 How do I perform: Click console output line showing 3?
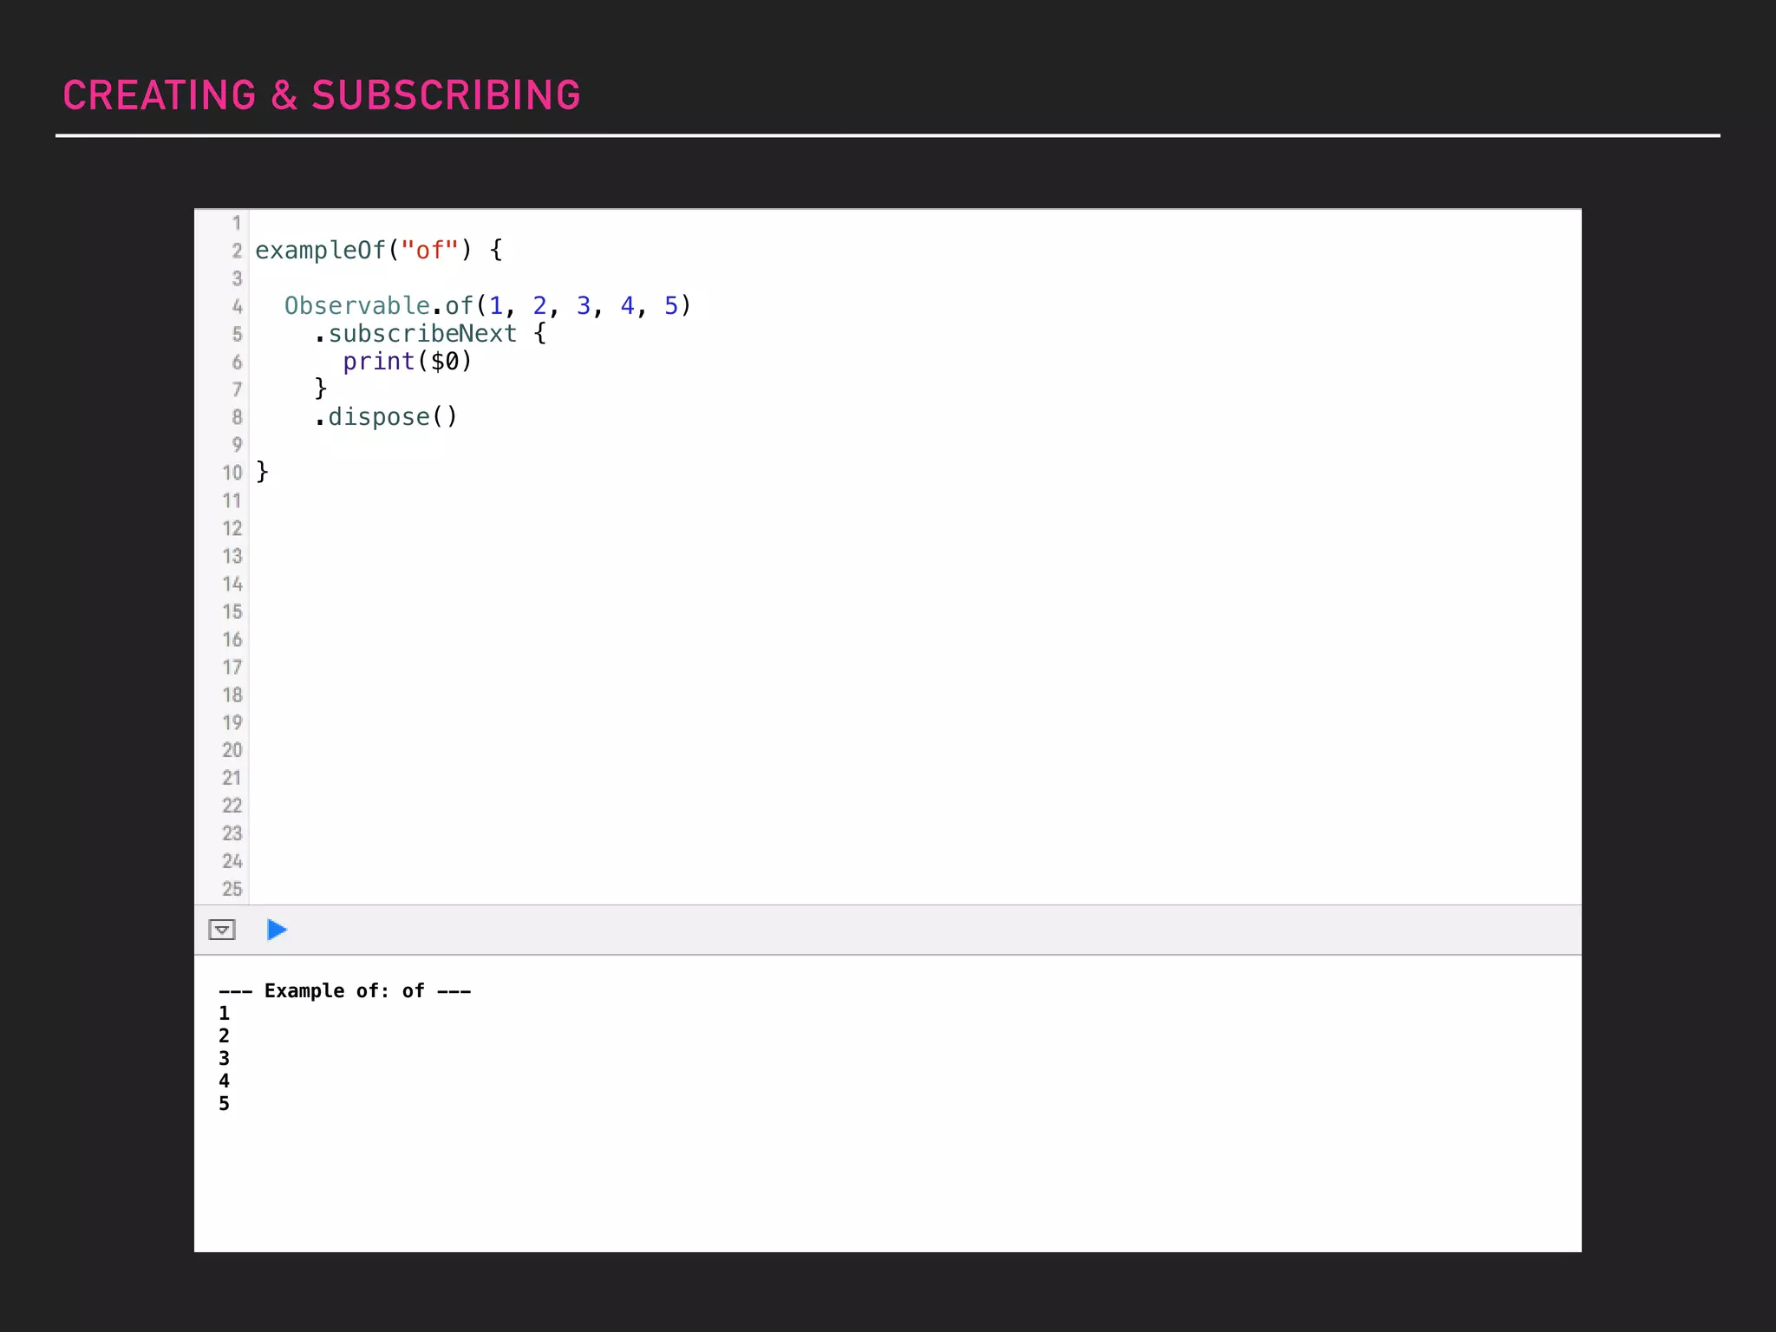tap(224, 1058)
